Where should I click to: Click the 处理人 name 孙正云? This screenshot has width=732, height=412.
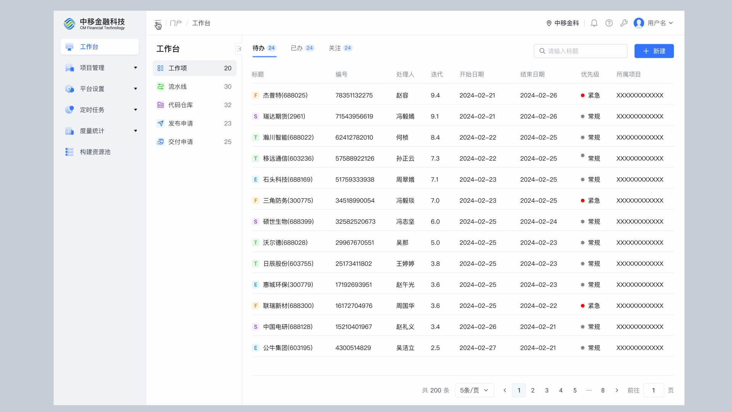(x=405, y=158)
